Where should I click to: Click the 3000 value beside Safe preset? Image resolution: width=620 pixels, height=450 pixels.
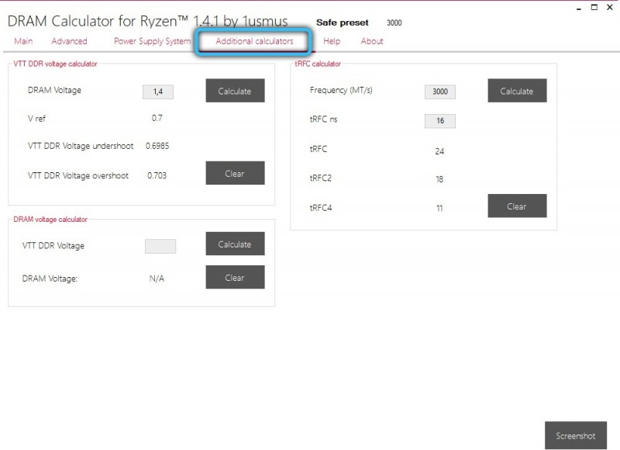(394, 23)
